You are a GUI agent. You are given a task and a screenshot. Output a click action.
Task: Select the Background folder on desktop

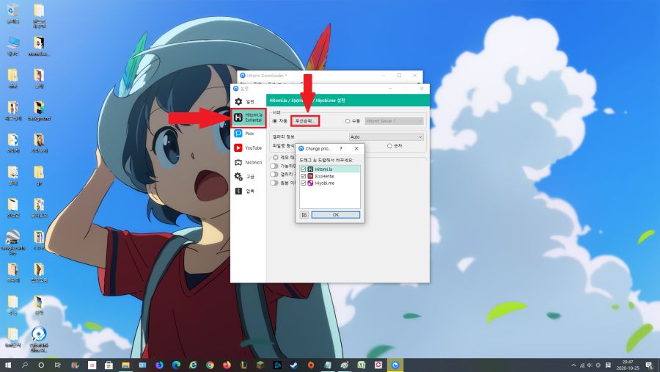point(39,112)
